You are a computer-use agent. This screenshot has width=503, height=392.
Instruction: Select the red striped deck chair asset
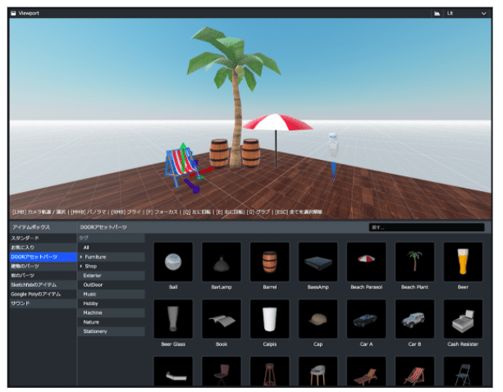point(414,371)
